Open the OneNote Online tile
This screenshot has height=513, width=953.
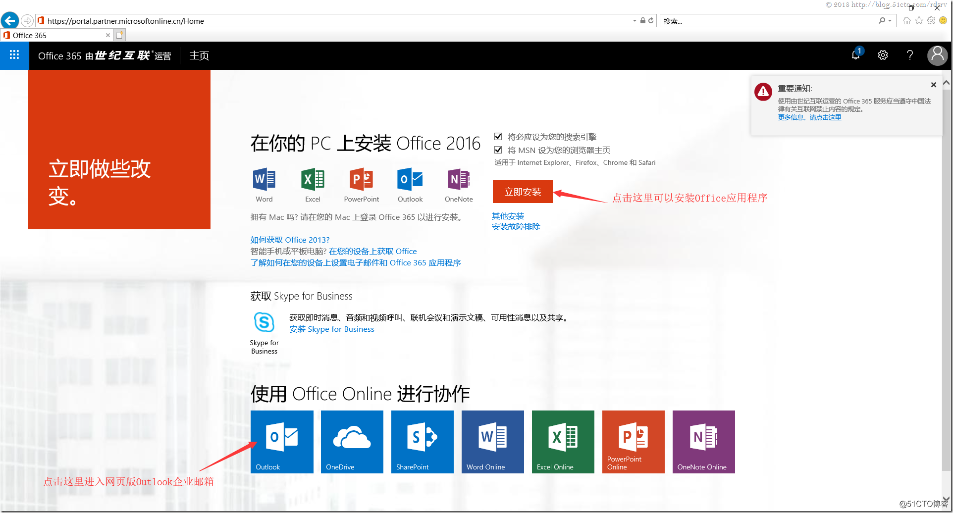pos(704,442)
